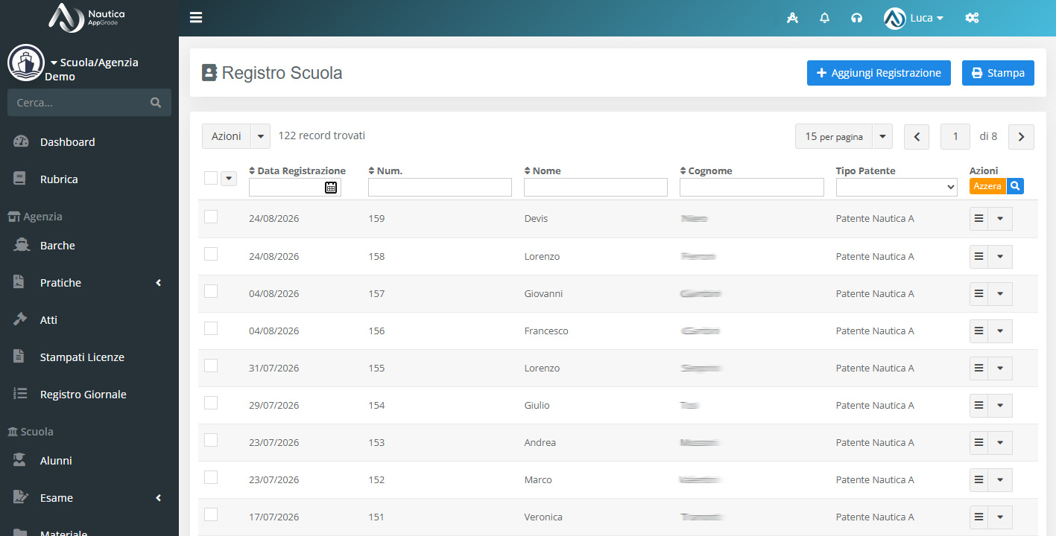Tick the checkbox for record 158
This screenshot has width=1056, height=536.
click(211, 254)
